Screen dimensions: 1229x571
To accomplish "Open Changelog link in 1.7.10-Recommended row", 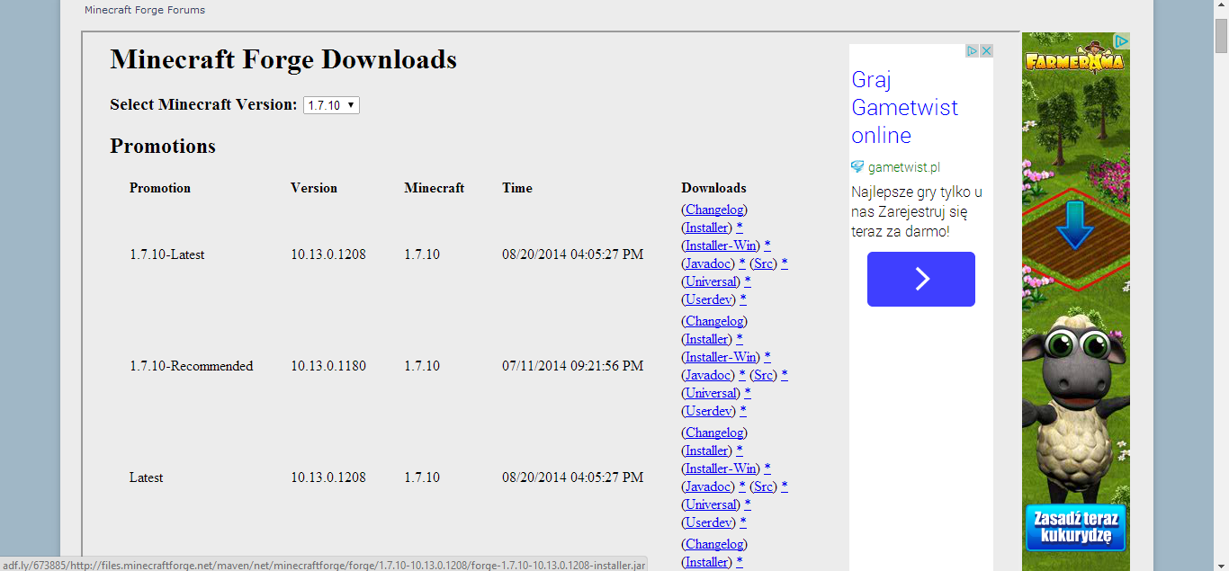I will (714, 321).
